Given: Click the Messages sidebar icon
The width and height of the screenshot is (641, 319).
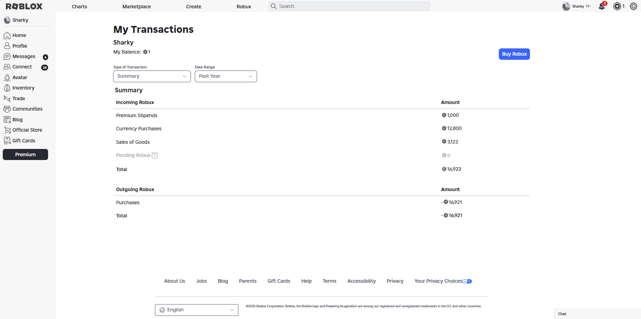Looking at the screenshot, I should 7,56.
